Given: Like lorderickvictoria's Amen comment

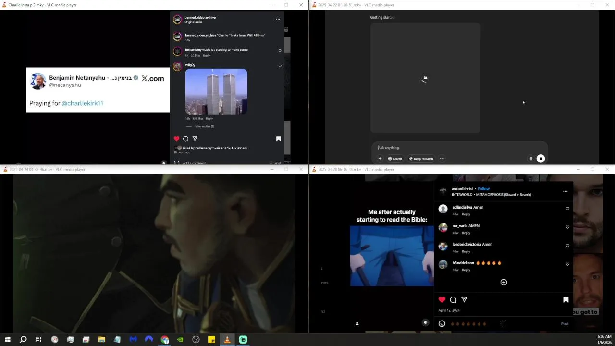Looking at the screenshot, I should (x=567, y=246).
